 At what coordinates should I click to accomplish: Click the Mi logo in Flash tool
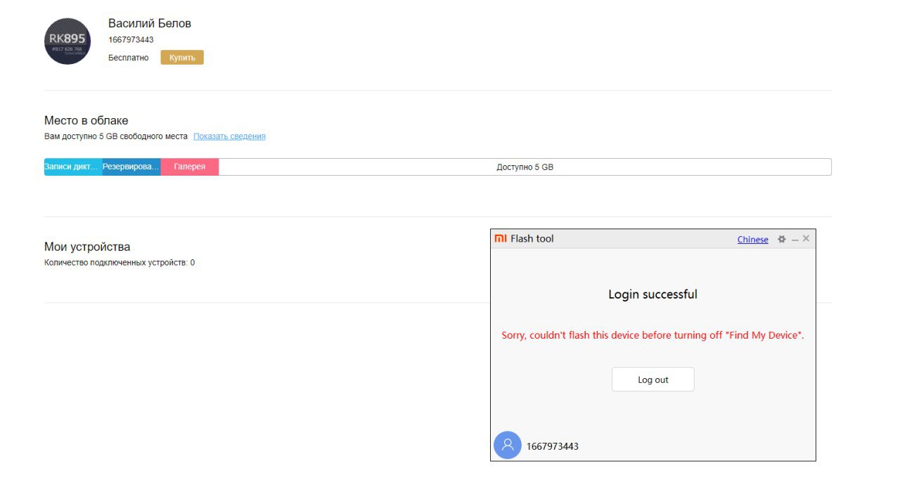pos(501,239)
